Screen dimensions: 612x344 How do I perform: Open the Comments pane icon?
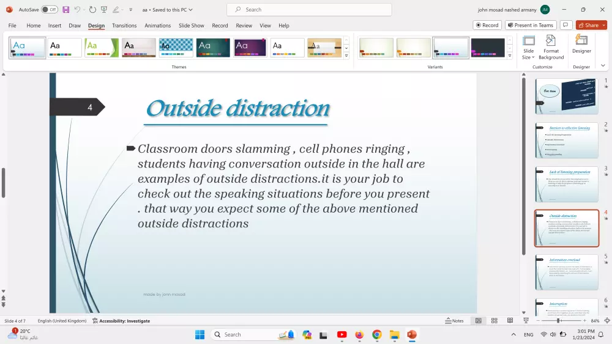pyautogui.click(x=566, y=25)
